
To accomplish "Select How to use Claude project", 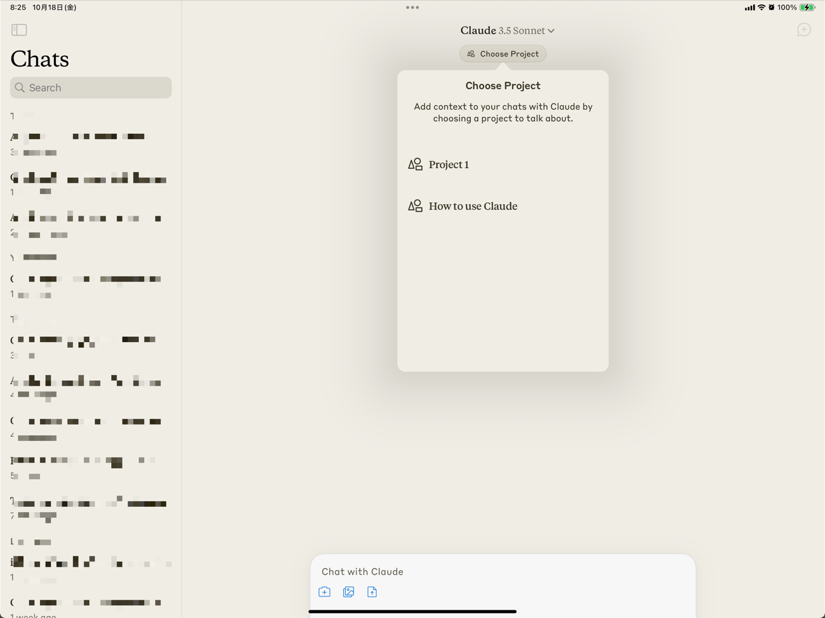I will click(503, 206).
